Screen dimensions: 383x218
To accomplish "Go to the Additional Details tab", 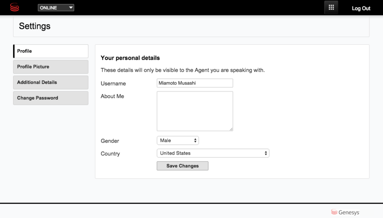I will pyautogui.click(x=51, y=82).
